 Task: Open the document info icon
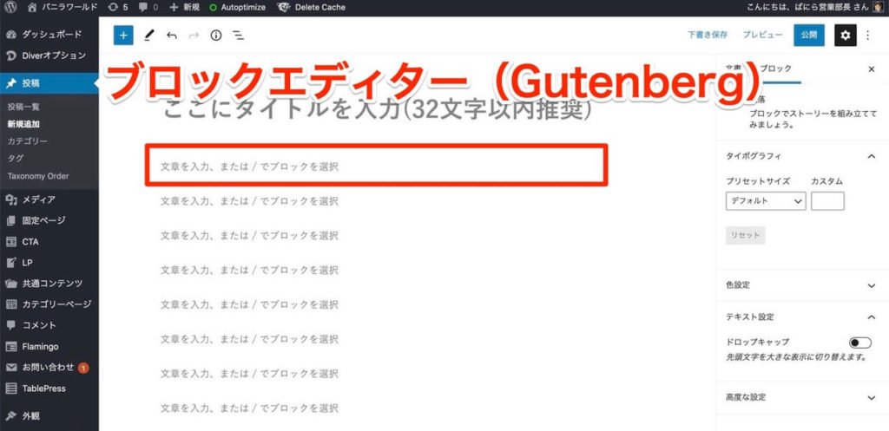216,35
